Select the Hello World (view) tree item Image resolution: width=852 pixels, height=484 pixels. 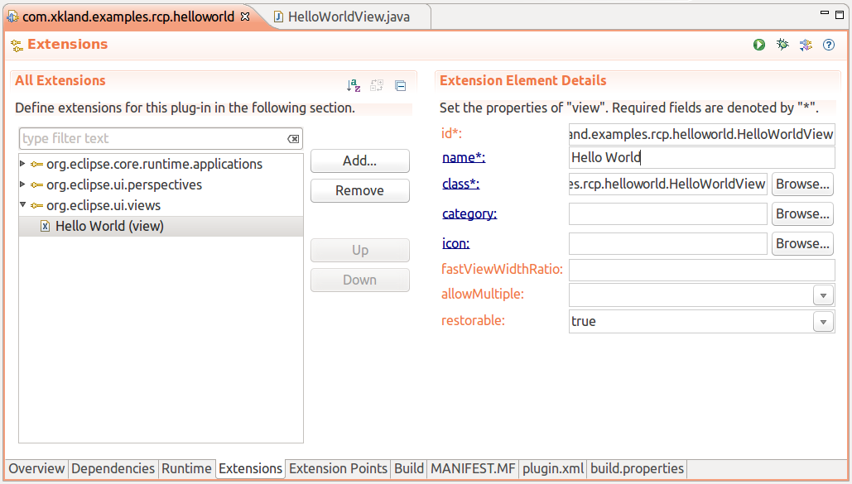109,226
